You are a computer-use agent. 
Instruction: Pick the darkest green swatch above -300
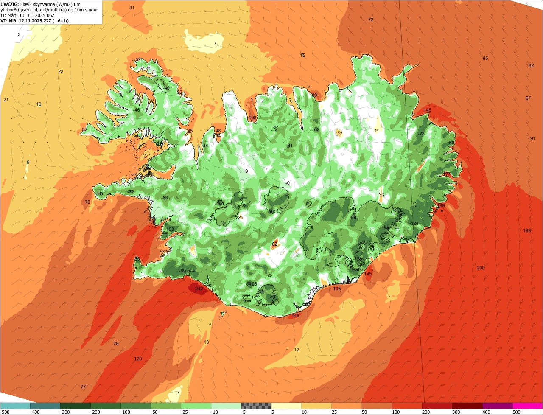pyautogui.click(x=76, y=406)
